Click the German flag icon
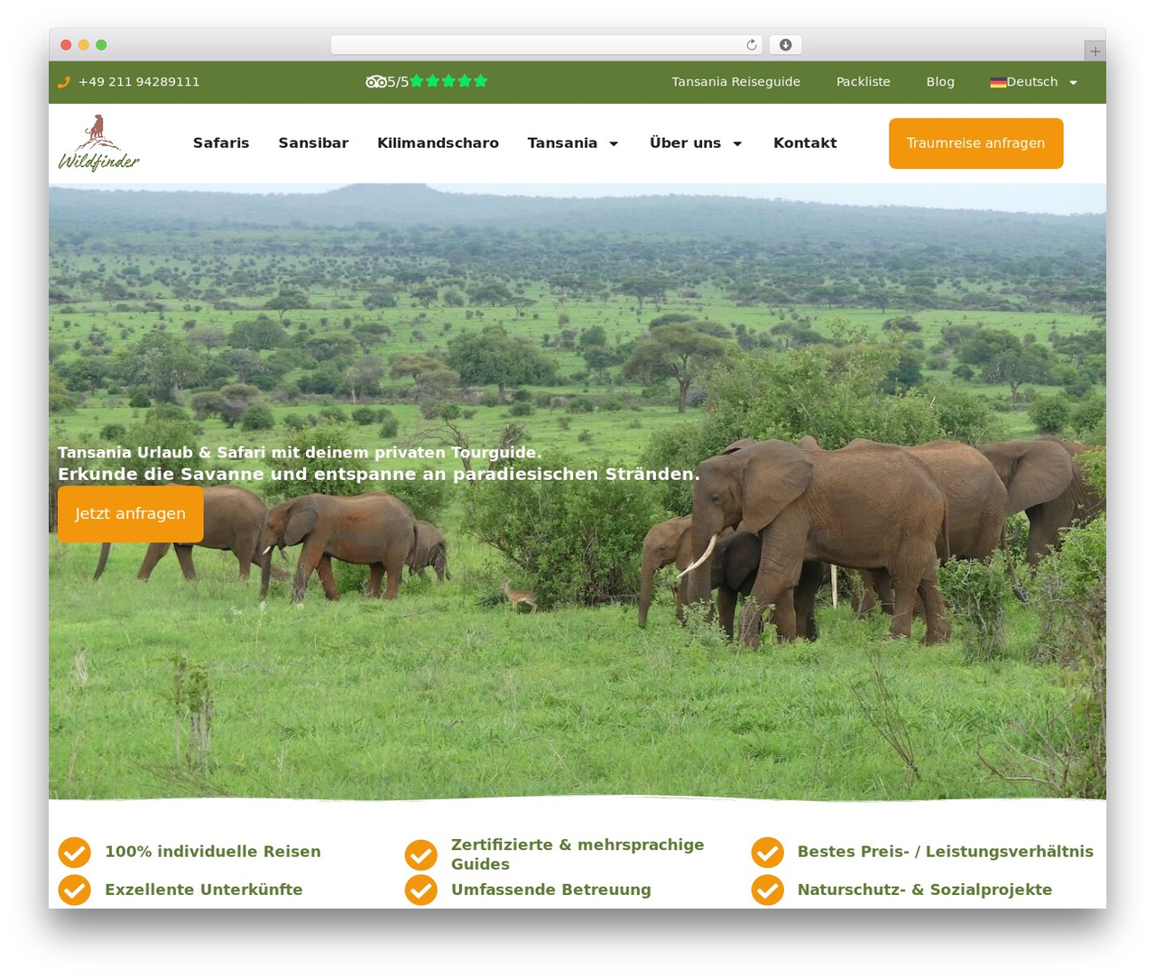Image resolution: width=1155 pixels, height=978 pixels. [x=998, y=82]
